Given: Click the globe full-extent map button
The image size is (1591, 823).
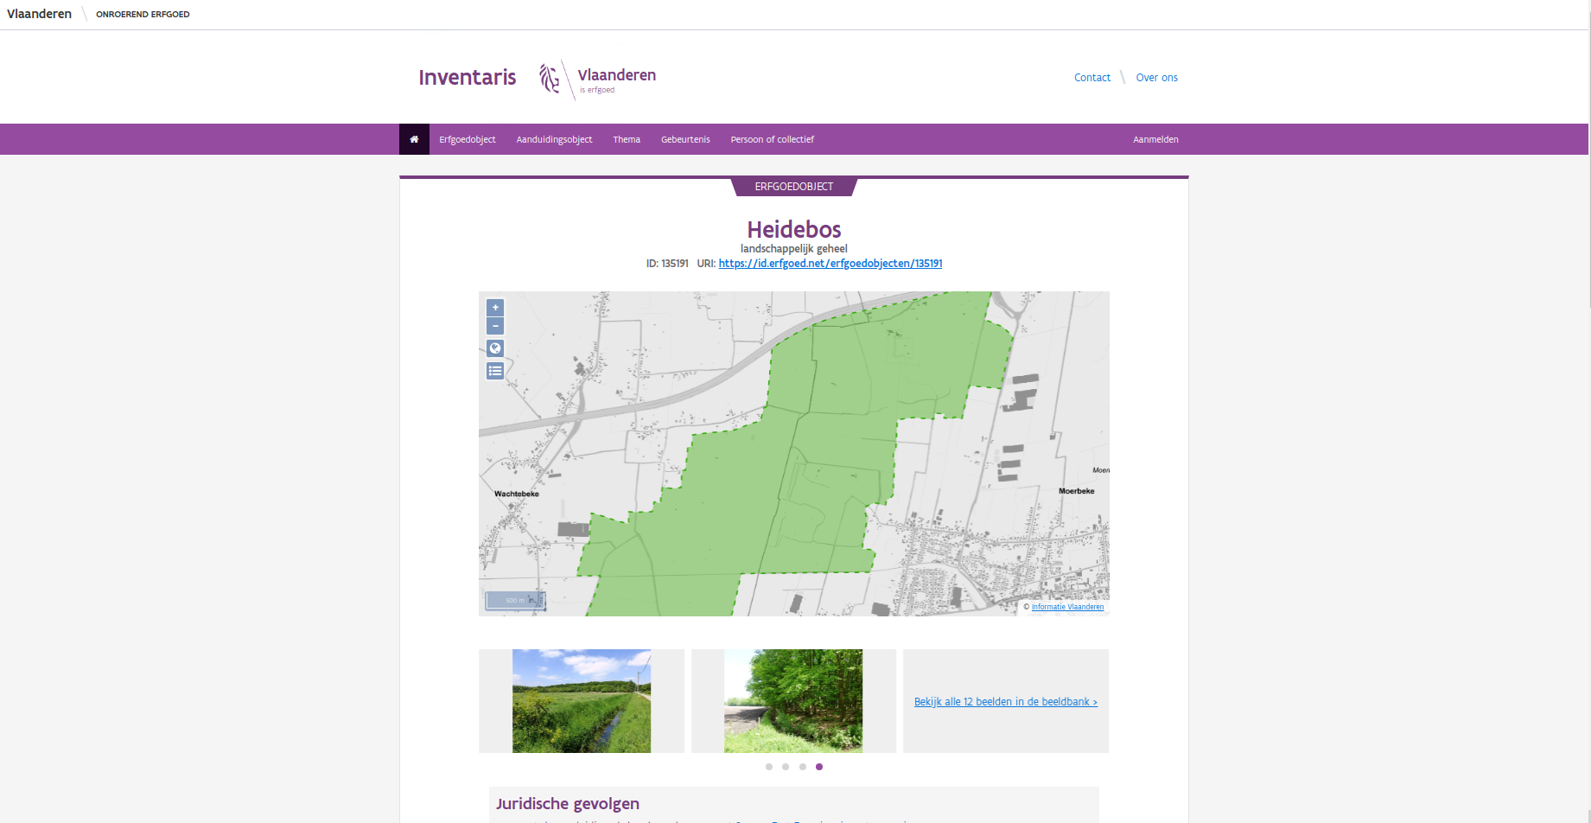Looking at the screenshot, I should click(x=495, y=348).
